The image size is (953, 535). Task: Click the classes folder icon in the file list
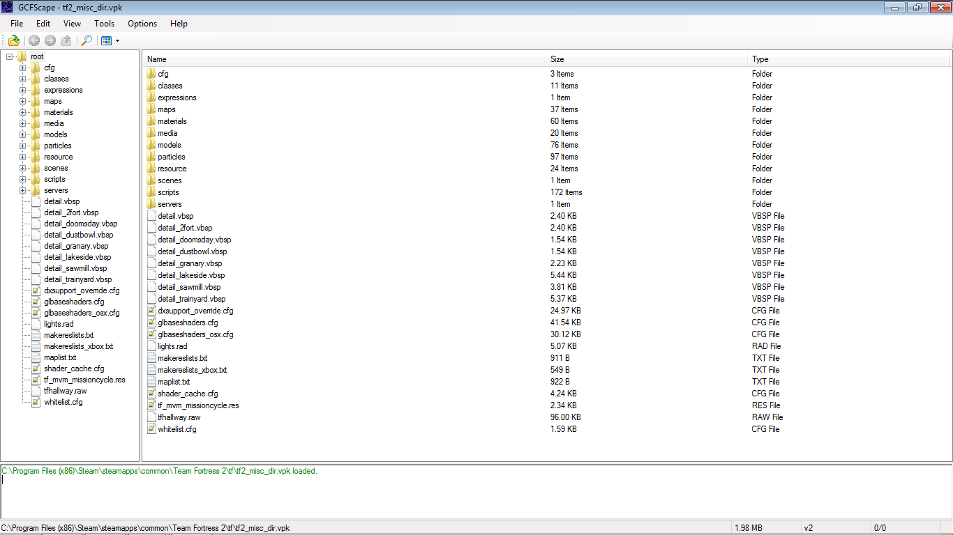coord(152,86)
